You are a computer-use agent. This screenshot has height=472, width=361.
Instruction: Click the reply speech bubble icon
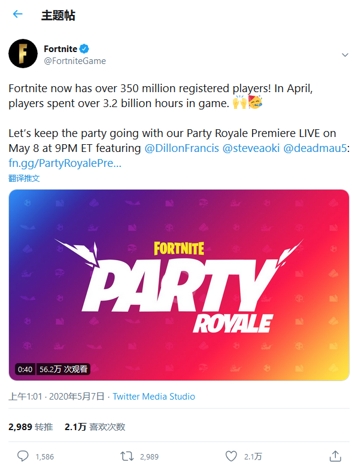(x=23, y=456)
